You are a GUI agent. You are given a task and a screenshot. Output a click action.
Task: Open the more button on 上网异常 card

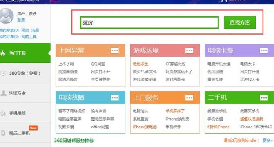pos(115,50)
